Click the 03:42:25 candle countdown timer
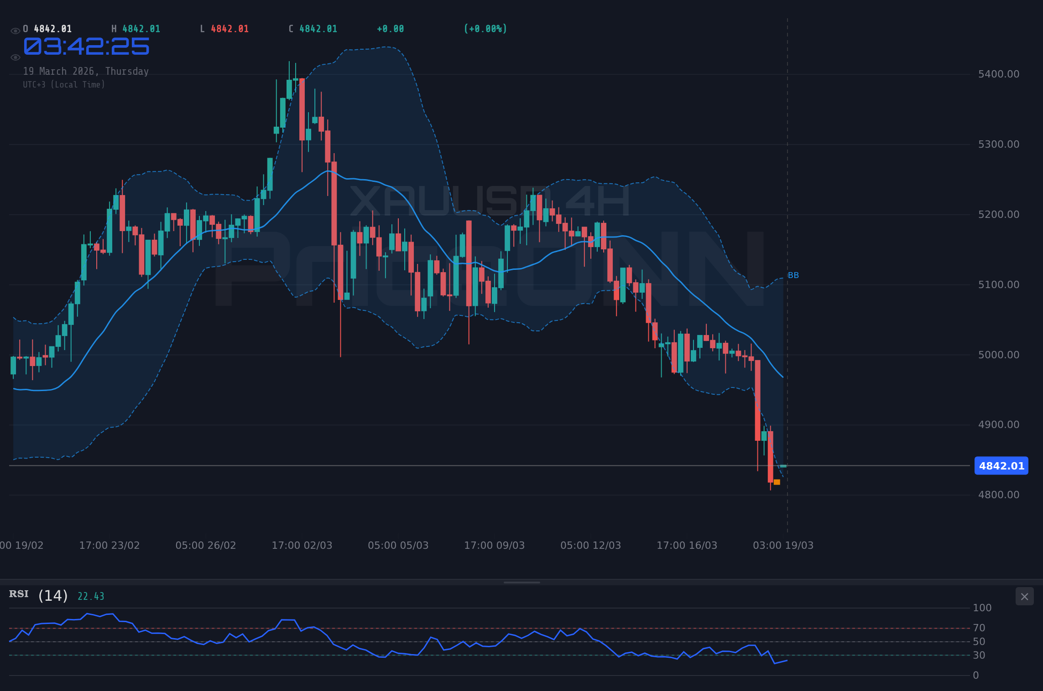The image size is (1043, 691). (85, 47)
